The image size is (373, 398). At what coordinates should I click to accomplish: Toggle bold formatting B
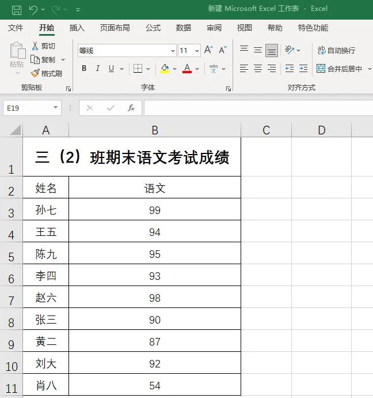[84, 68]
